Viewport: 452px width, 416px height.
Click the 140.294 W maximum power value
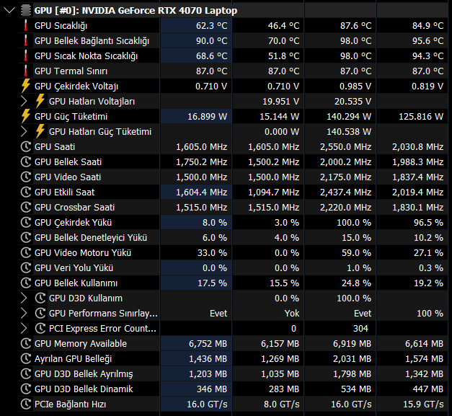pyautogui.click(x=349, y=117)
